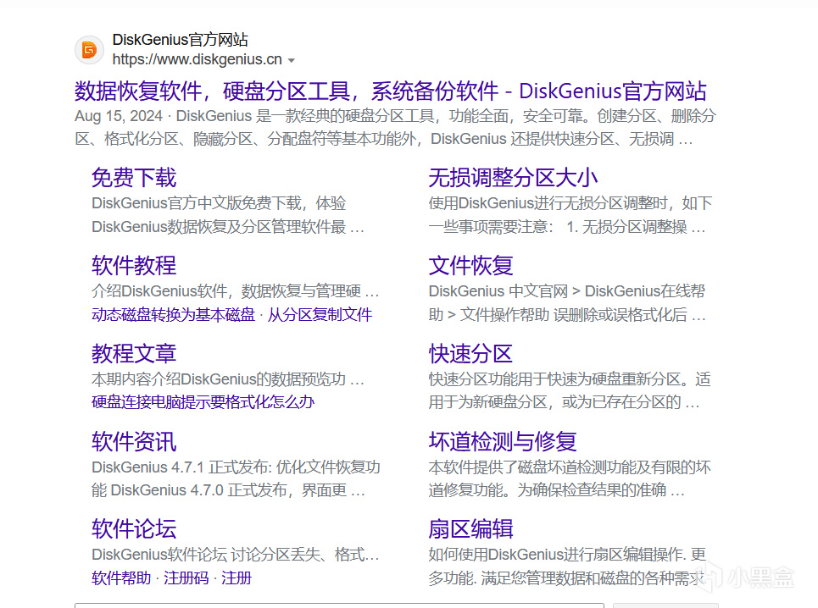Open the 扇区编辑 sitelink
Viewport: 818px width, 608px height.
tap(470, 528)
